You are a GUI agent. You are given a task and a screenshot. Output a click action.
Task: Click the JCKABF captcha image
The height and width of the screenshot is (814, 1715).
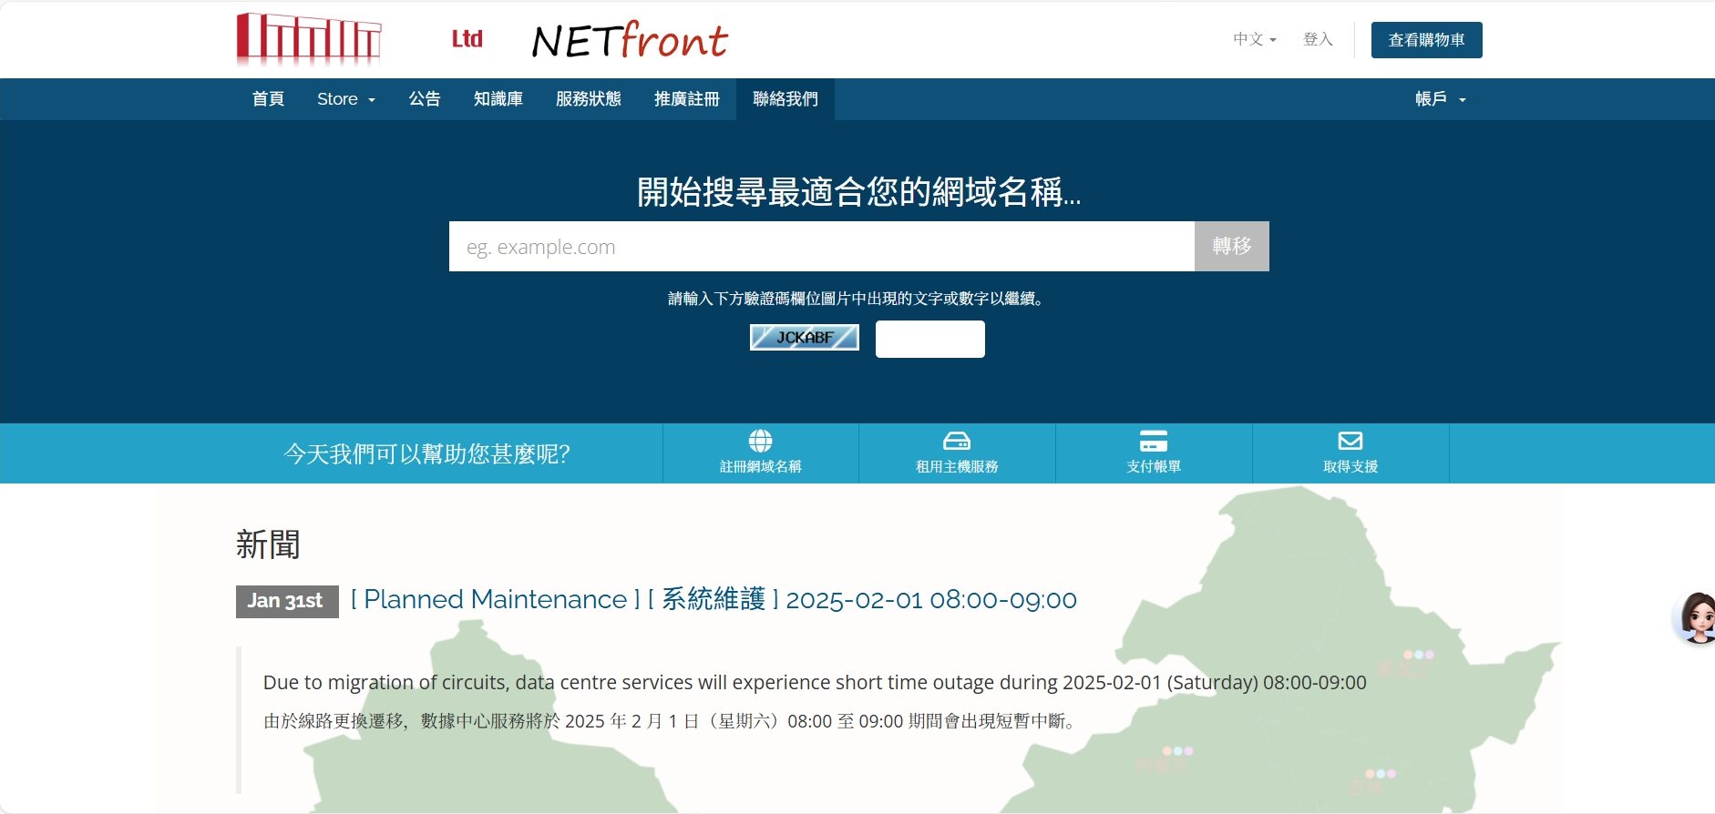coord(804,338)
